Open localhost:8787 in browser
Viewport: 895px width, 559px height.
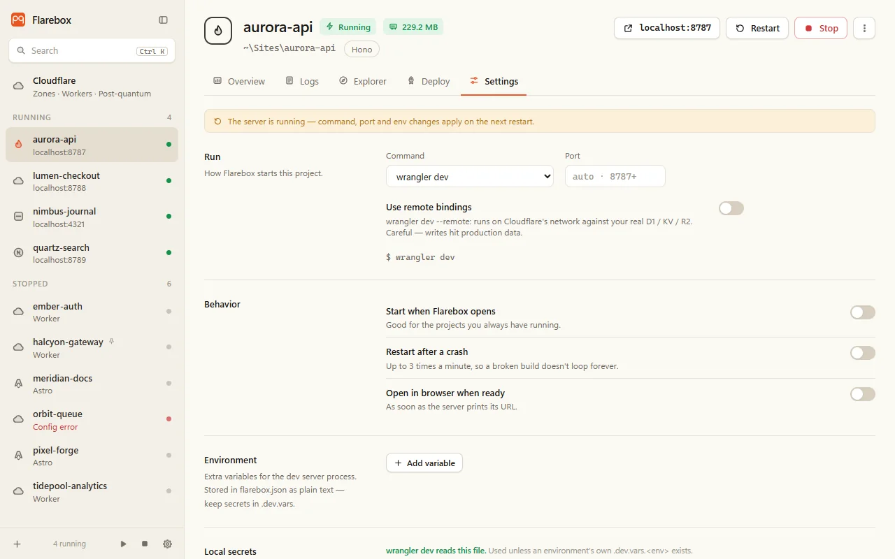point(667,28)
